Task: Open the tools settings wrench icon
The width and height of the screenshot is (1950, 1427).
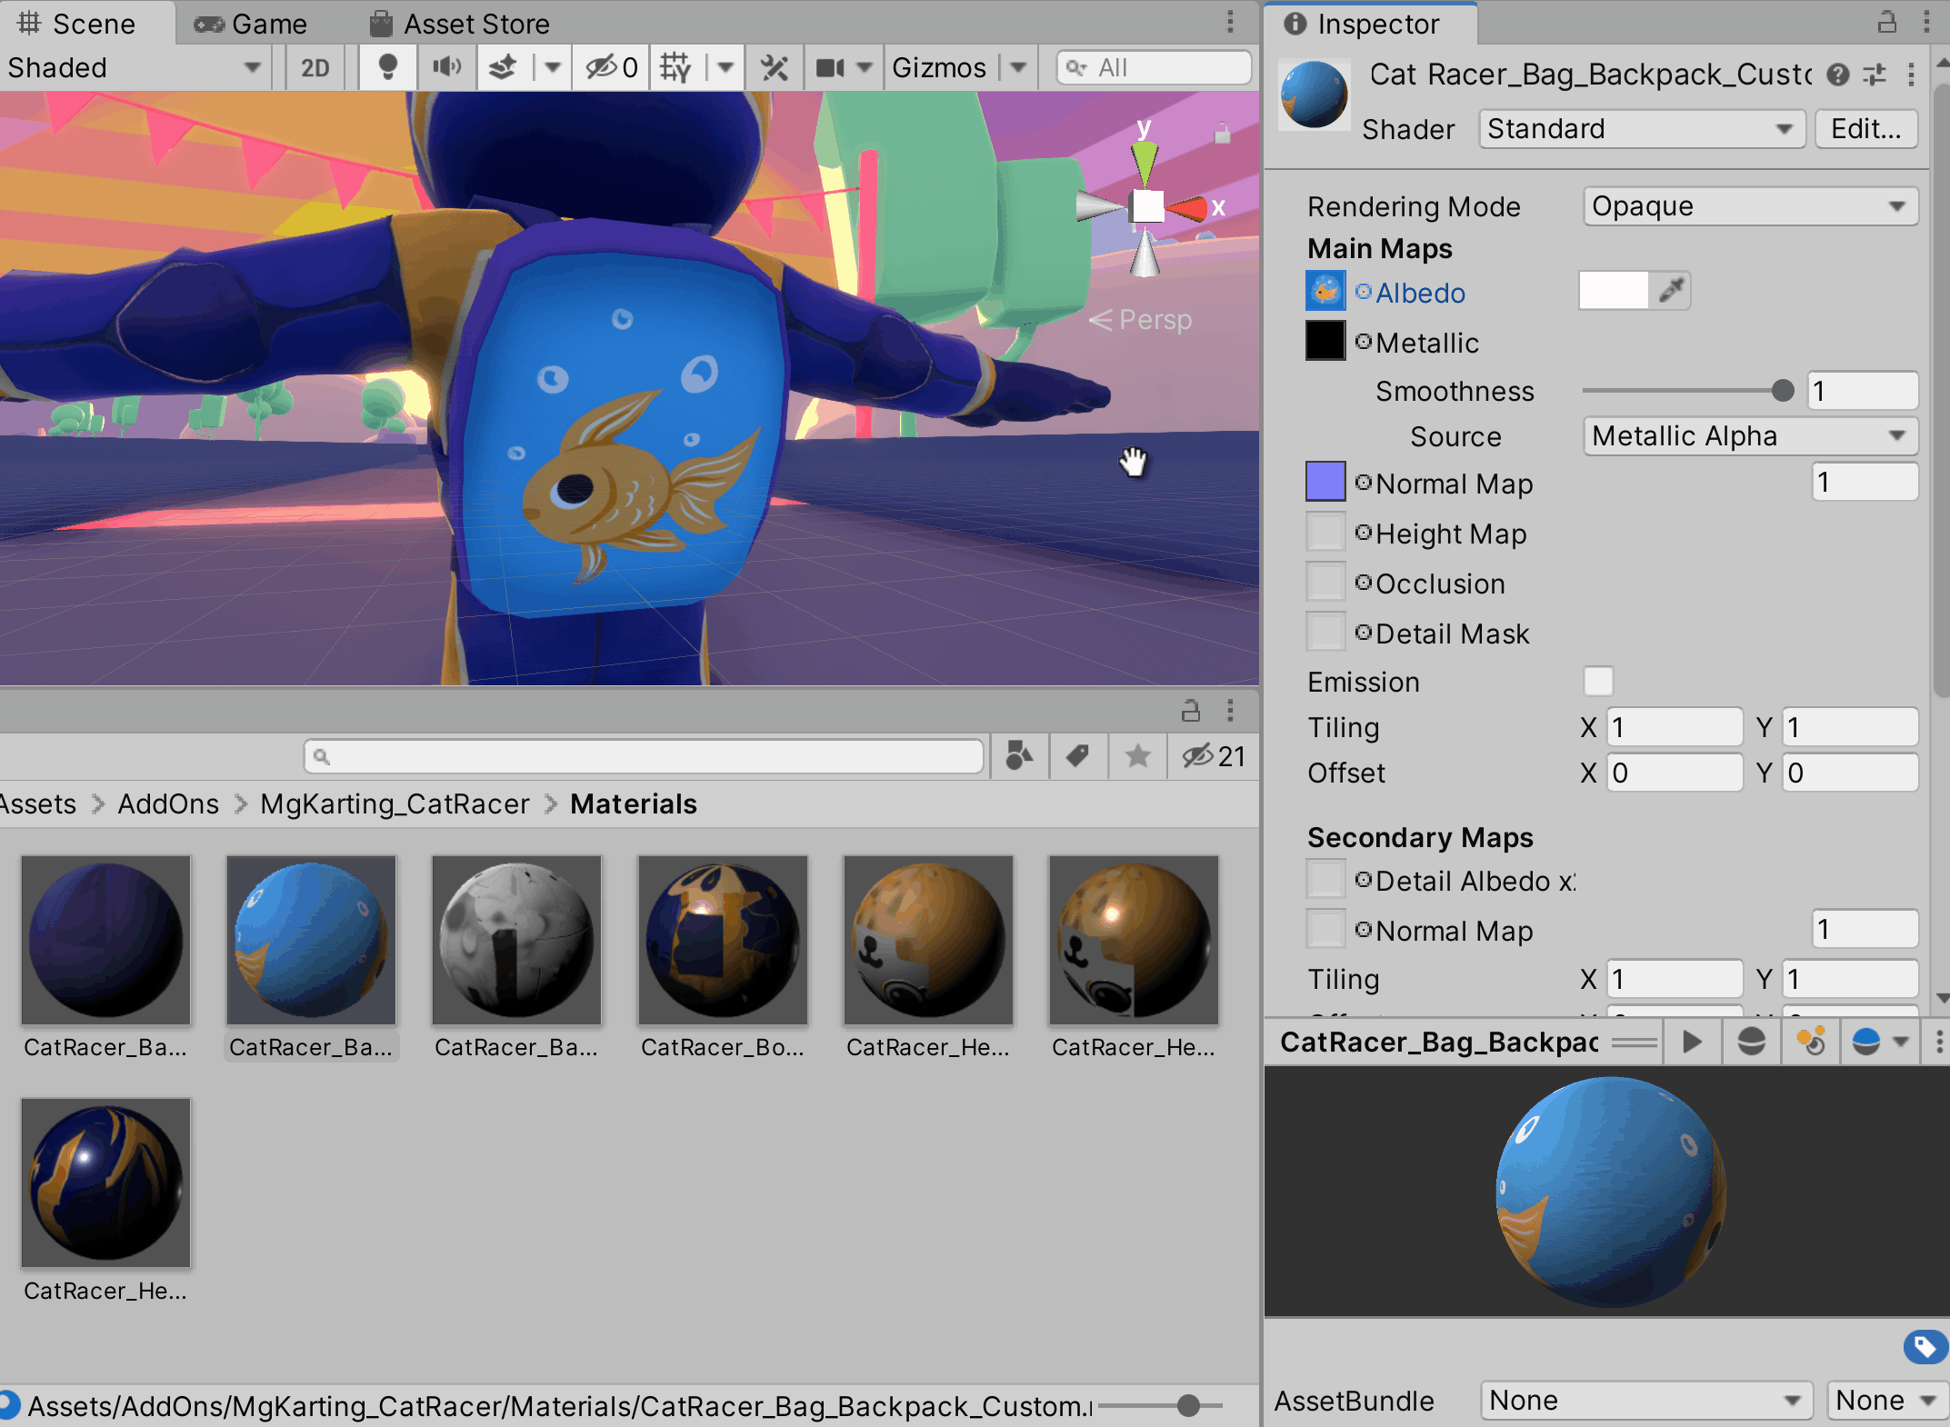Action: (x=774, y=67)
